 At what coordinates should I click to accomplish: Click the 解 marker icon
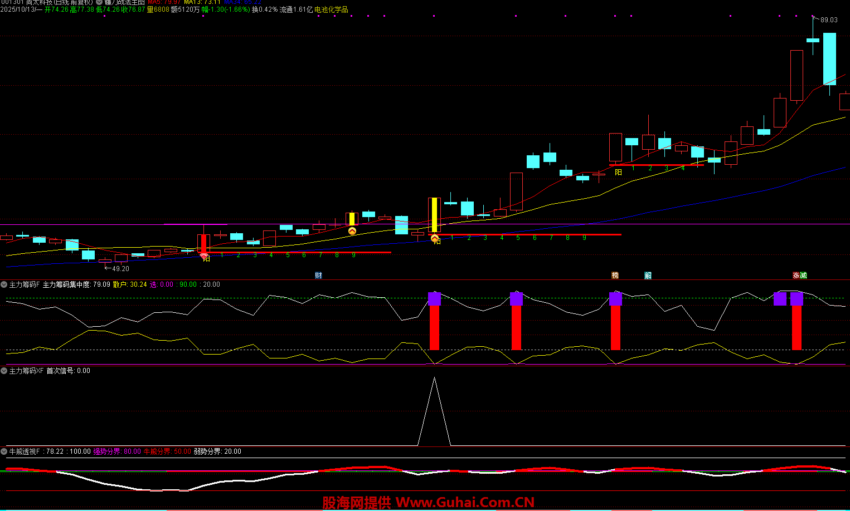tap(648, 276)
